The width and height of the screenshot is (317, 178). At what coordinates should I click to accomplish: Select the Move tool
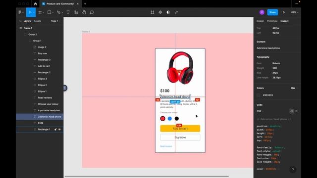(x=30, y=12)
